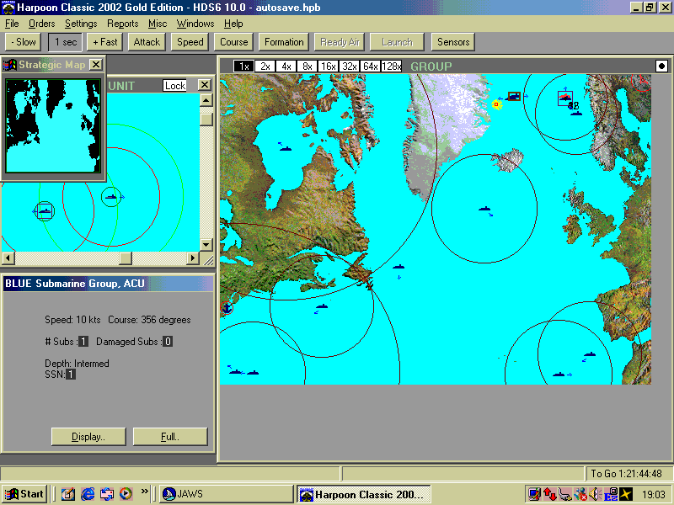Click the Display.. button

(88, 437)
